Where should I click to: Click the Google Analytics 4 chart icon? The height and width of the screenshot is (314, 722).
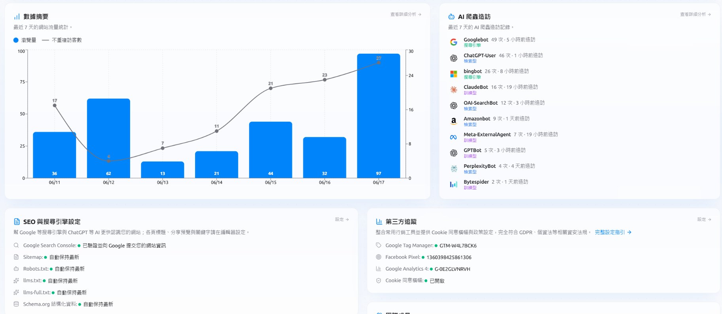pyautogui.click(x=379, y=269)
